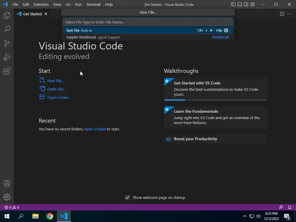Click the graduation cap Boost Productivity icon
This screenshot has height=222, width=296.
click(169, 139)
